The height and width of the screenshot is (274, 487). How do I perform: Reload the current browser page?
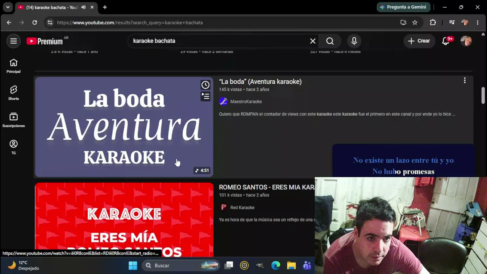point(35,22)
